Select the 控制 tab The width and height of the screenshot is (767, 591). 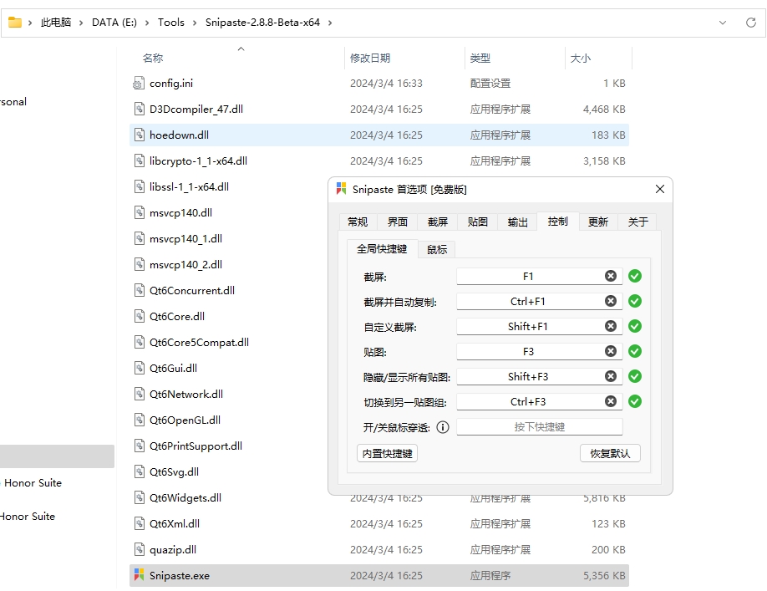(557, 222)
